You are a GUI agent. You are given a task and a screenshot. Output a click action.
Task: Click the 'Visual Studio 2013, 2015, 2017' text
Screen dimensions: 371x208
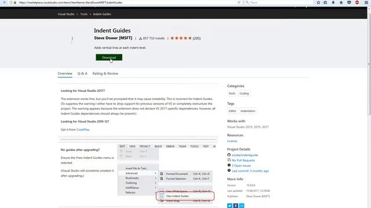248,127
